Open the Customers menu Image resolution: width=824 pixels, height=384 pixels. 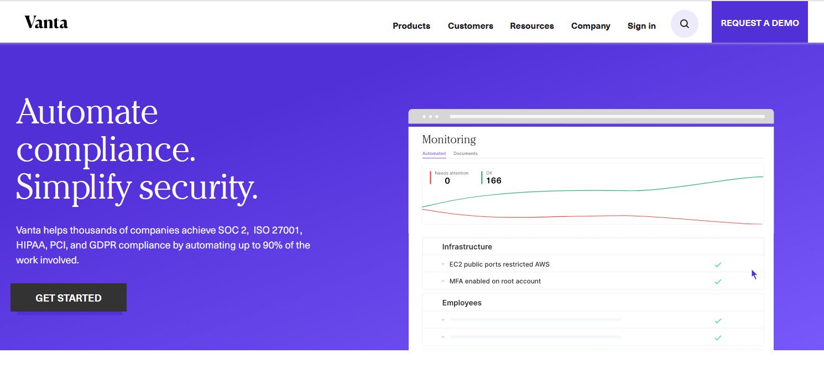(x=471, y=26)
